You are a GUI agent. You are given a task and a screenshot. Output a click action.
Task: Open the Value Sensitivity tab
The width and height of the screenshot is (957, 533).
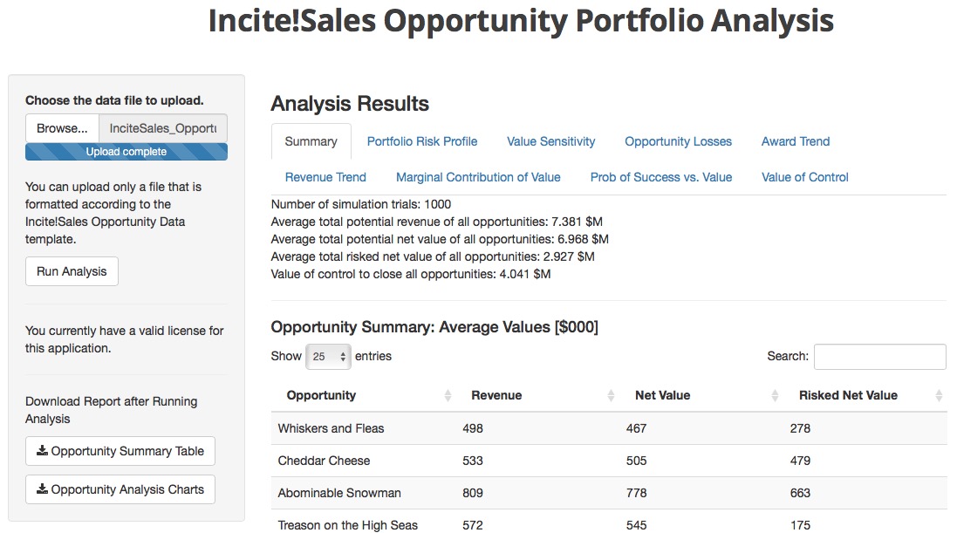tap(551, 141)
